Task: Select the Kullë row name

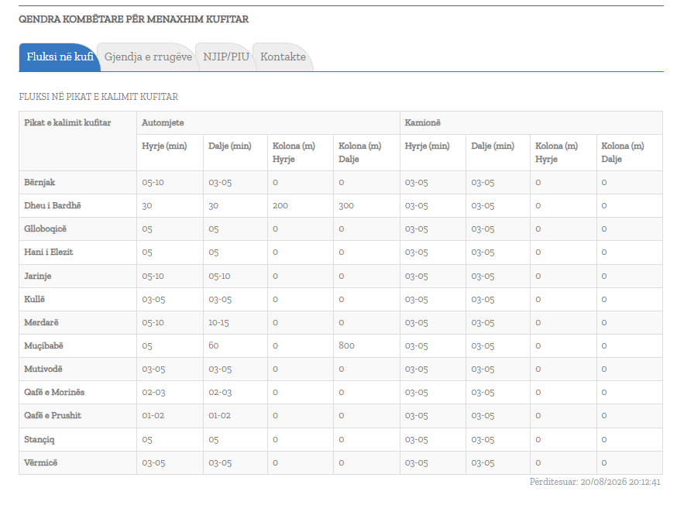Action: [35, 299]
